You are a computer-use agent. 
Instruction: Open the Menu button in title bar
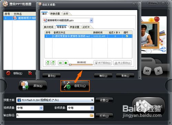click(x=152, y=3)
